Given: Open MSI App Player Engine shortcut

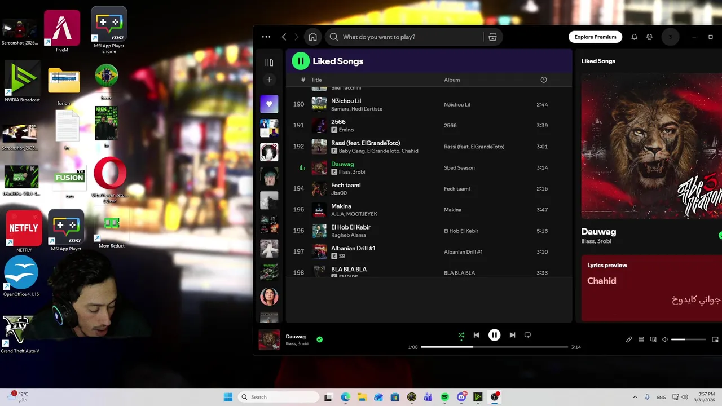Looking at the screenshot, I should coord(109,31).
